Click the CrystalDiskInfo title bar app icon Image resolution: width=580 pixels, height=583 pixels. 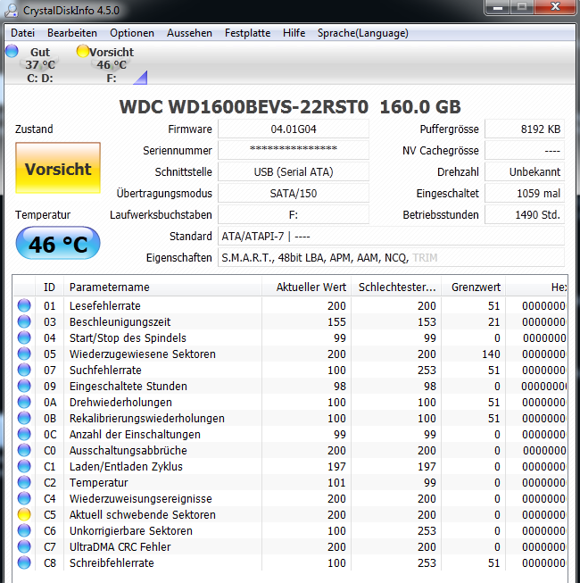click(x=12, y=10)
